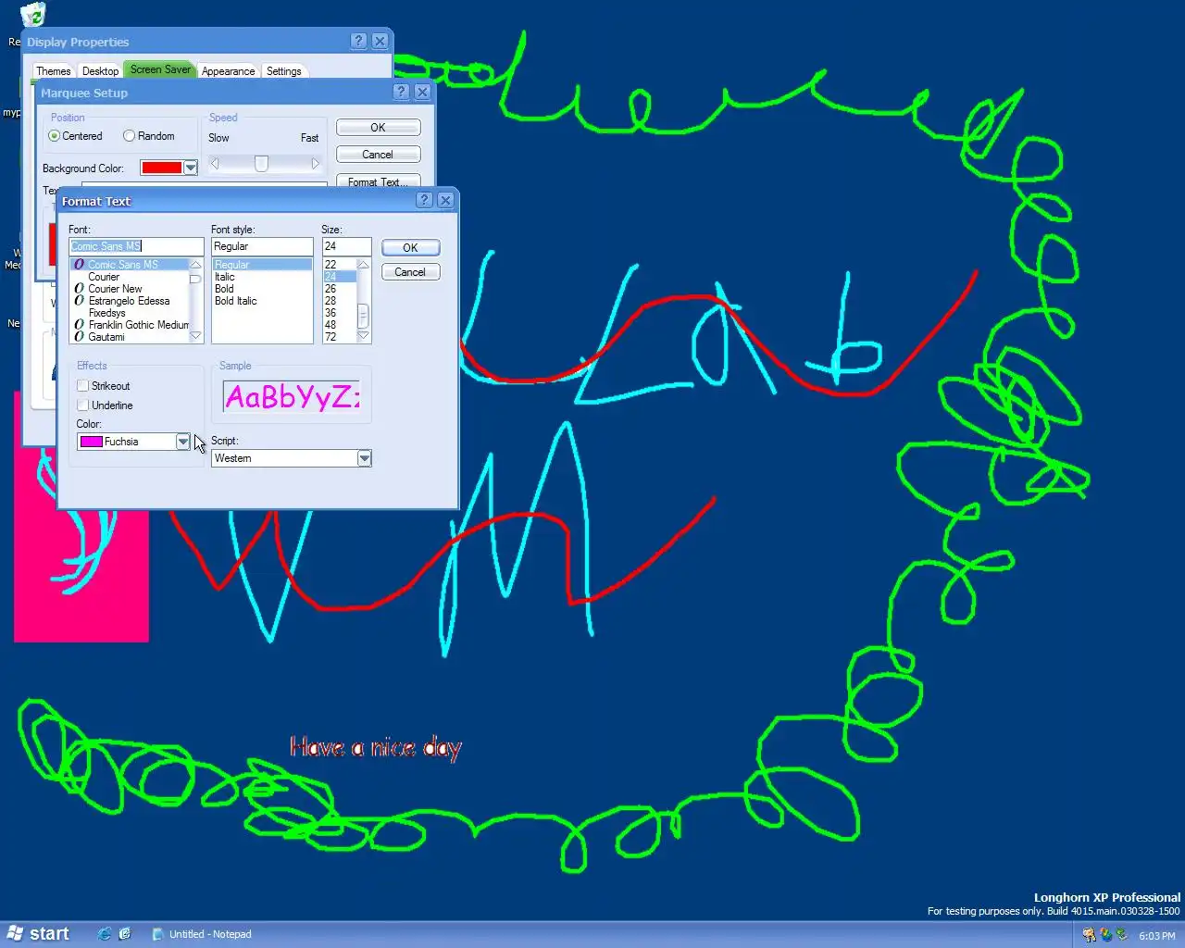The height and width of the screenshot is (948, 1185).
Task: Expand the Script dropdown showing Western
Action: pos(364,458)
